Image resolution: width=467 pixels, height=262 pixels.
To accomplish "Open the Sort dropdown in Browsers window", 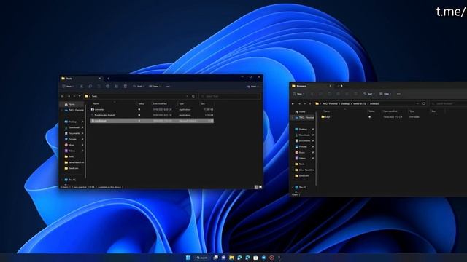I will [x=368, y=94].
